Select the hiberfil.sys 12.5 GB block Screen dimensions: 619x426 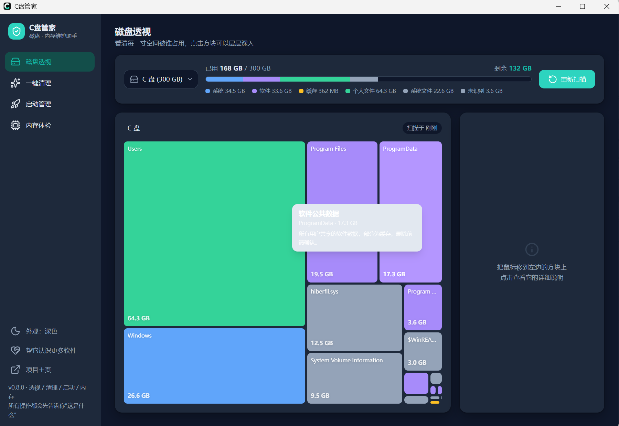click(x=354, y=318)
